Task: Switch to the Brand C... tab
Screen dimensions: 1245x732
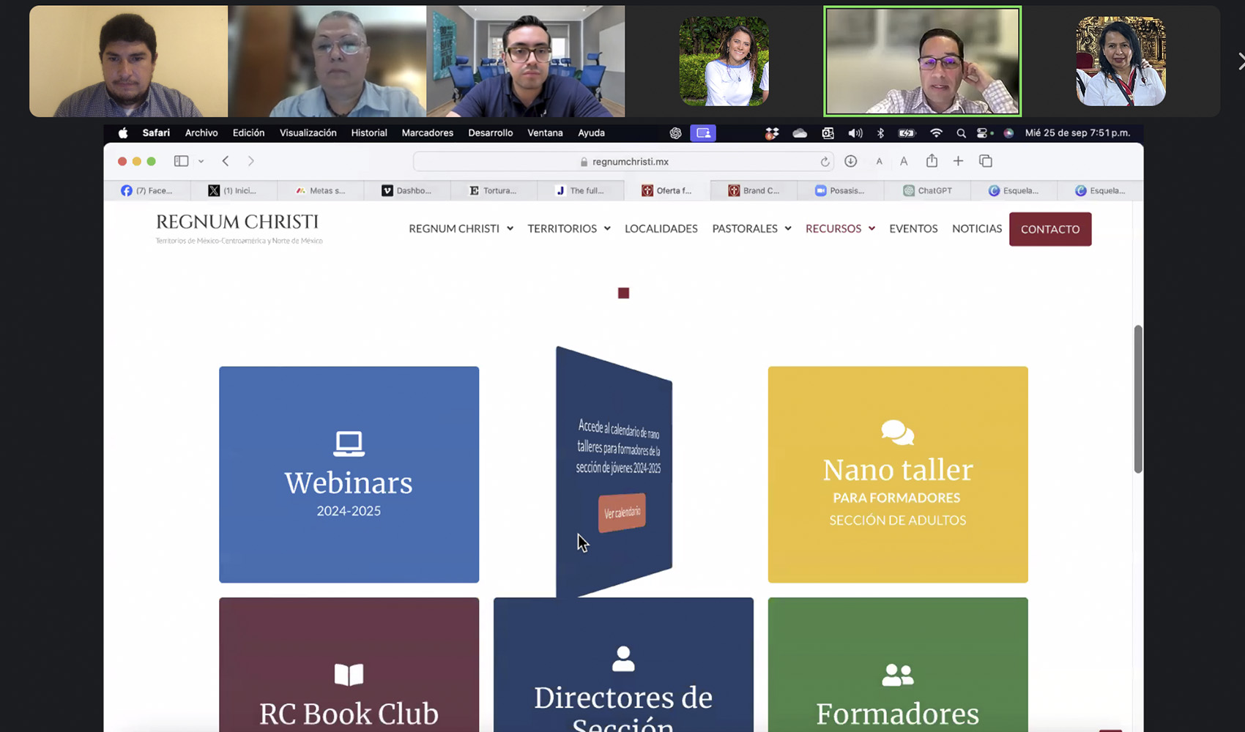Action: (x=754, y=190)
